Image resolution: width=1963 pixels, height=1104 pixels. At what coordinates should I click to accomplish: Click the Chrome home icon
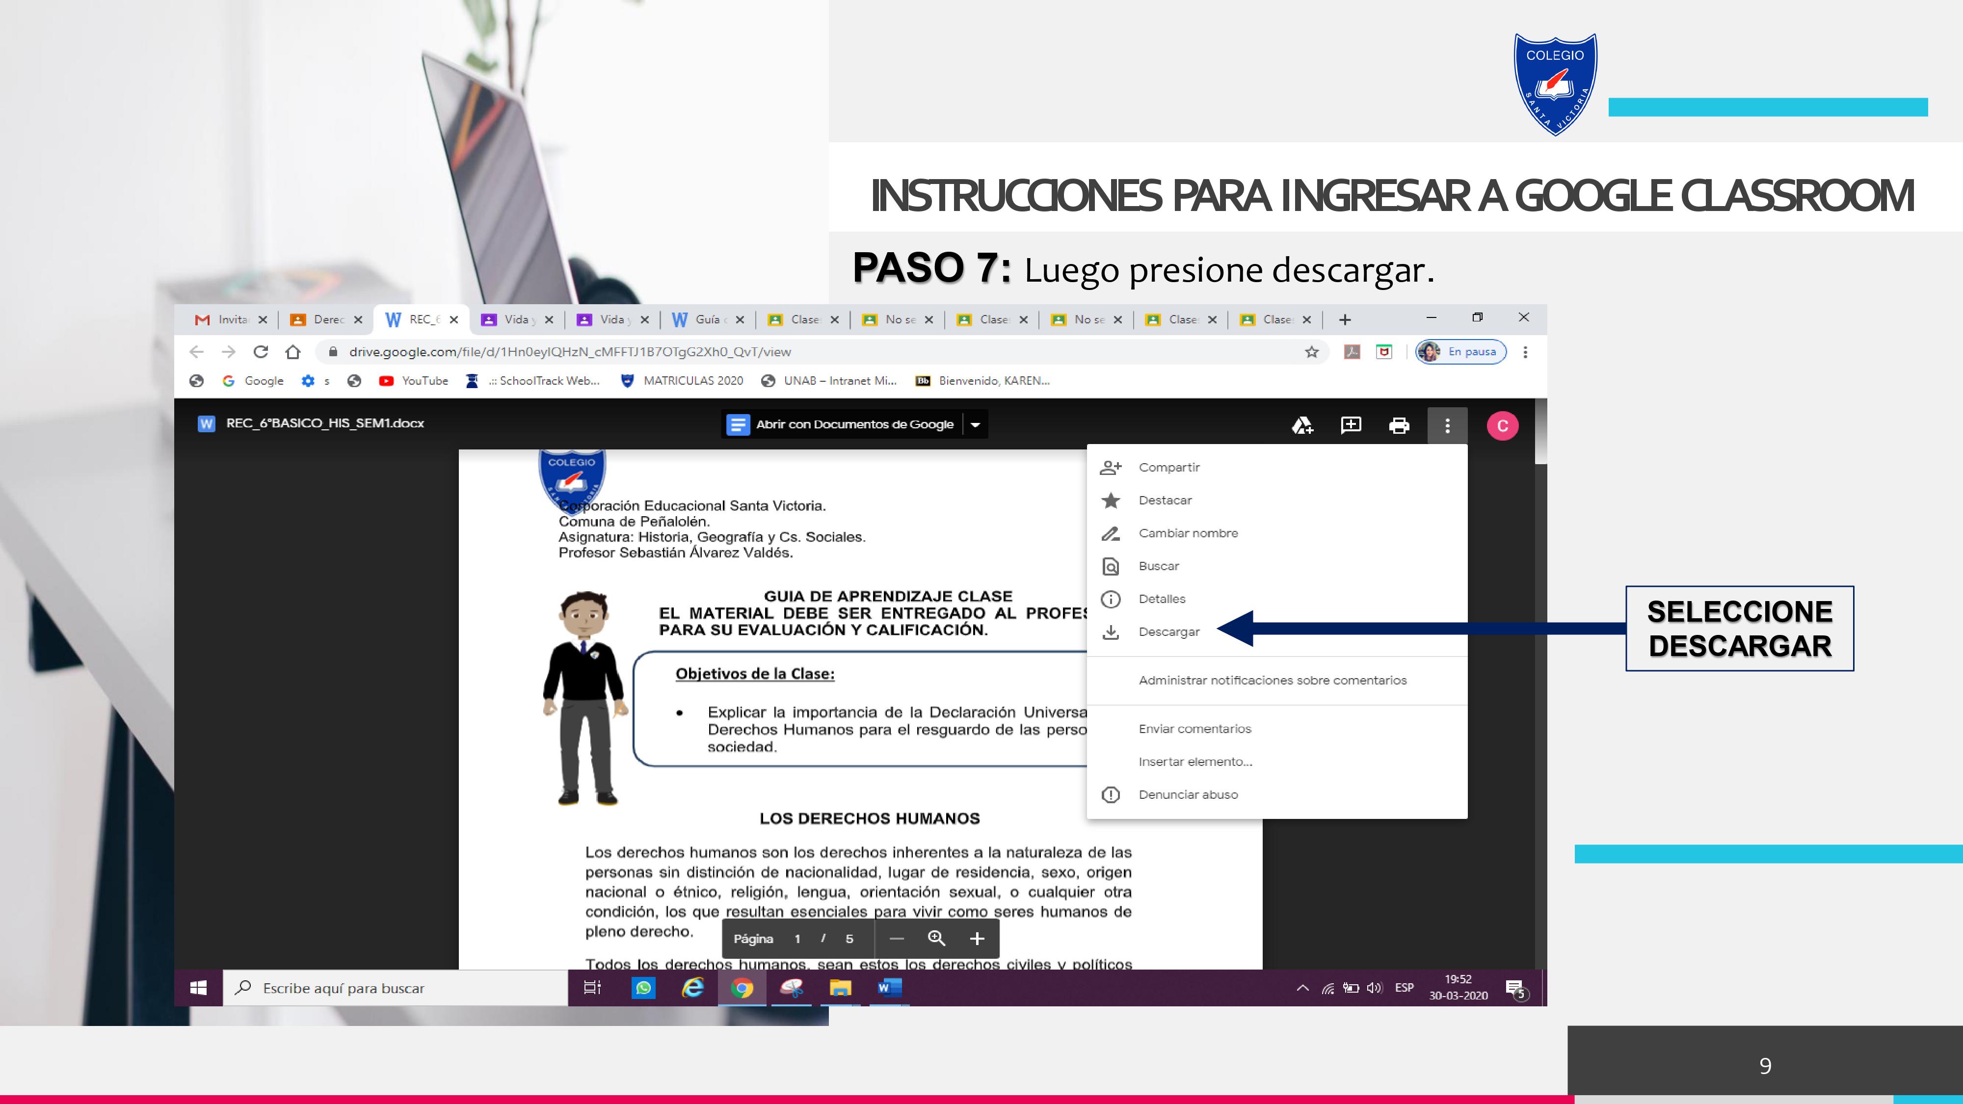(292, 351)
